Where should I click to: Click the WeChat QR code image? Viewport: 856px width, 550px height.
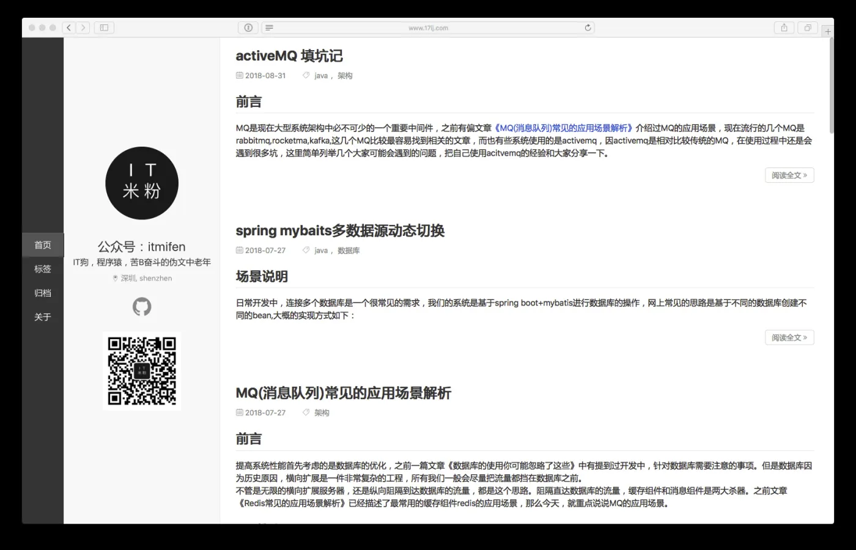pyautogui.click(x=142, y=370)
